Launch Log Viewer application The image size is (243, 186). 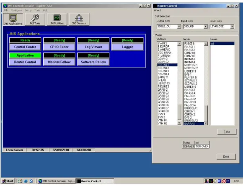pyautogui.click(x=93, y=47)
